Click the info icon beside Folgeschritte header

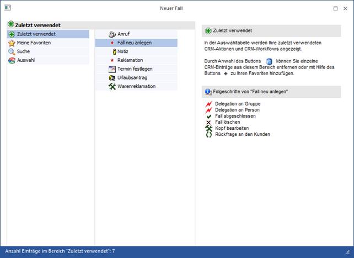(x=208, y=91)
